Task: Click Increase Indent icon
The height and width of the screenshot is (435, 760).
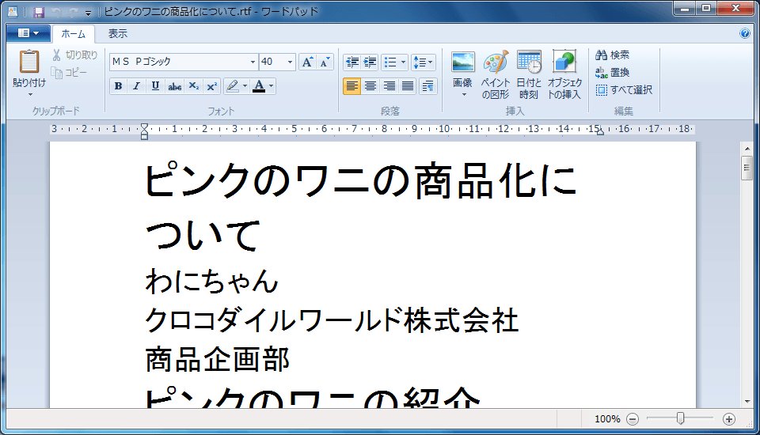Action: [x=370, y=62]
